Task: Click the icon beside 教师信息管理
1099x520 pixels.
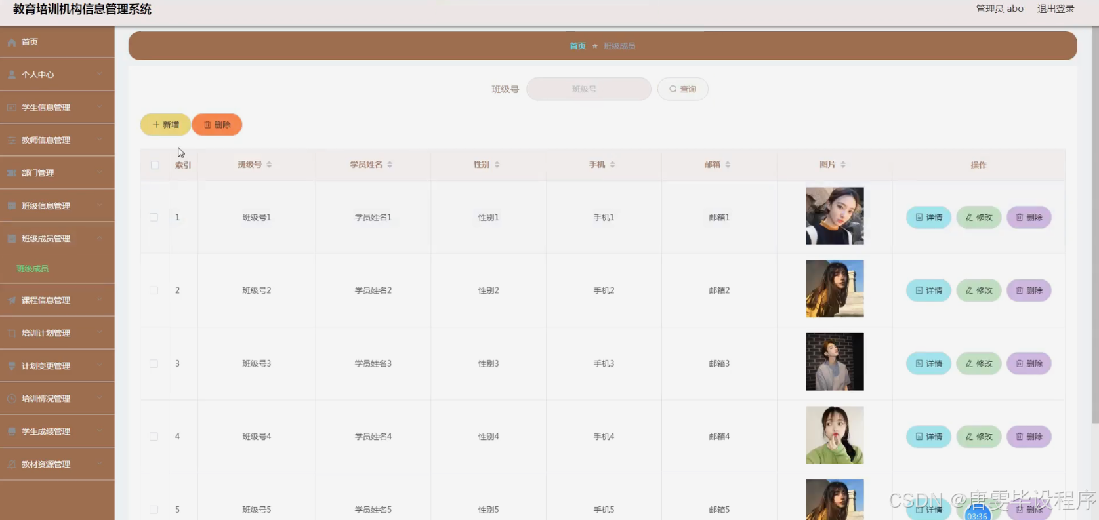Action: (x=12, y=140)
